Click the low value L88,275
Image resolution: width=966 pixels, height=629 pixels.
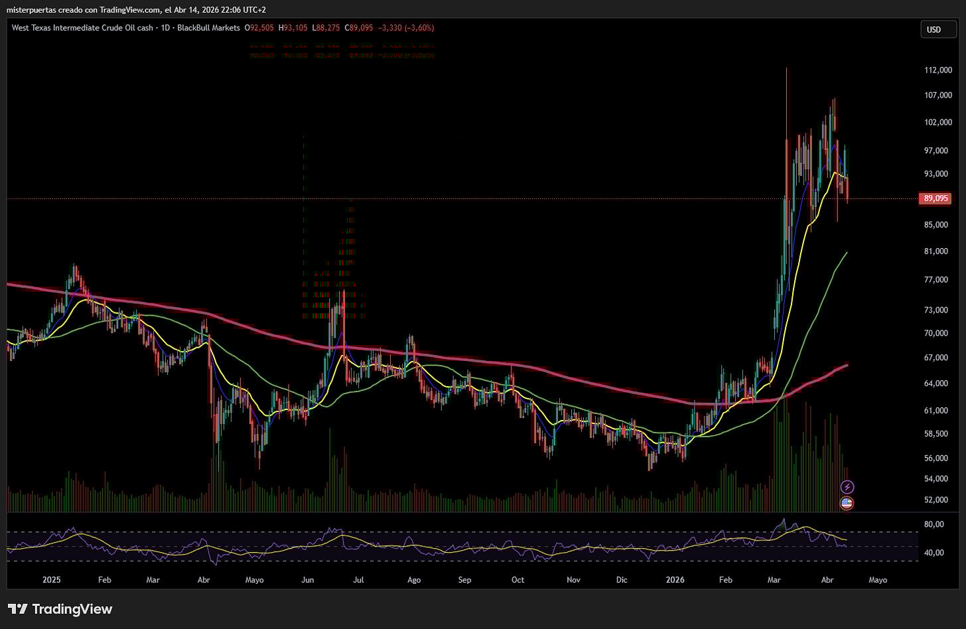click(x=326, y=28)
